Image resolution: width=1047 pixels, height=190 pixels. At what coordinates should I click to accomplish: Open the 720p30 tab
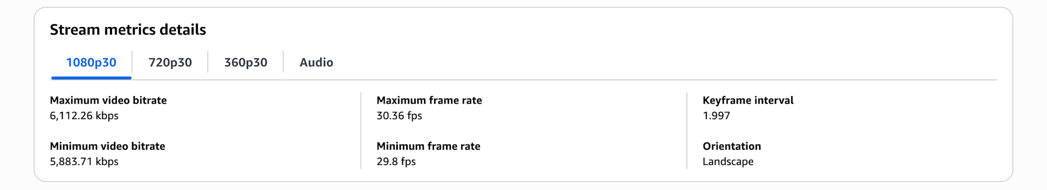click(170, 62)
